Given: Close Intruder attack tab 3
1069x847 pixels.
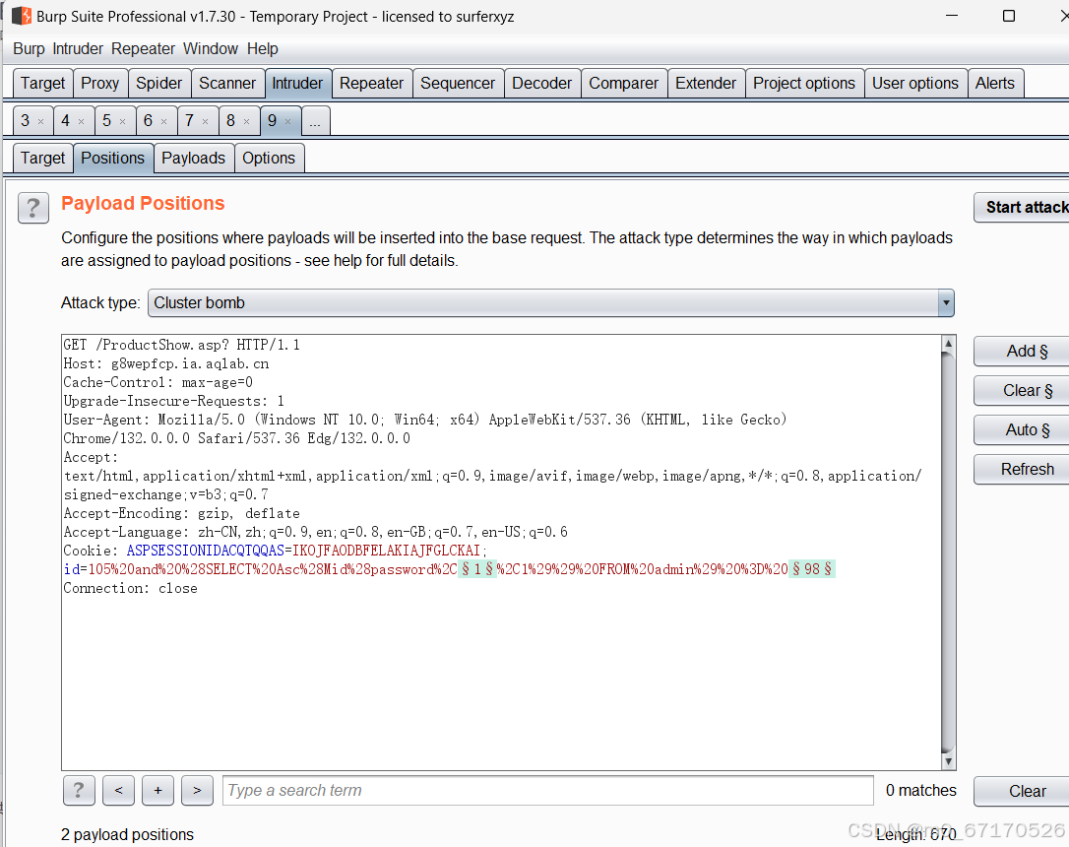Looking at the screenshot, I should click(x=41, y=121).
